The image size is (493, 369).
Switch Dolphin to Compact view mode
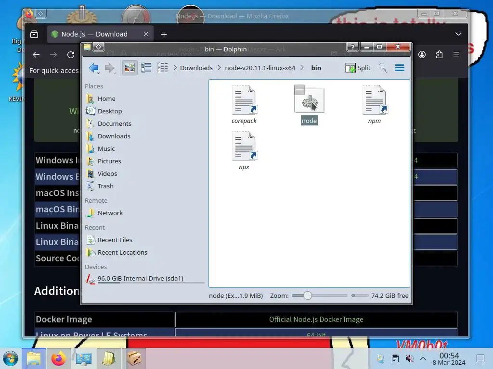[x=146, y=68]
